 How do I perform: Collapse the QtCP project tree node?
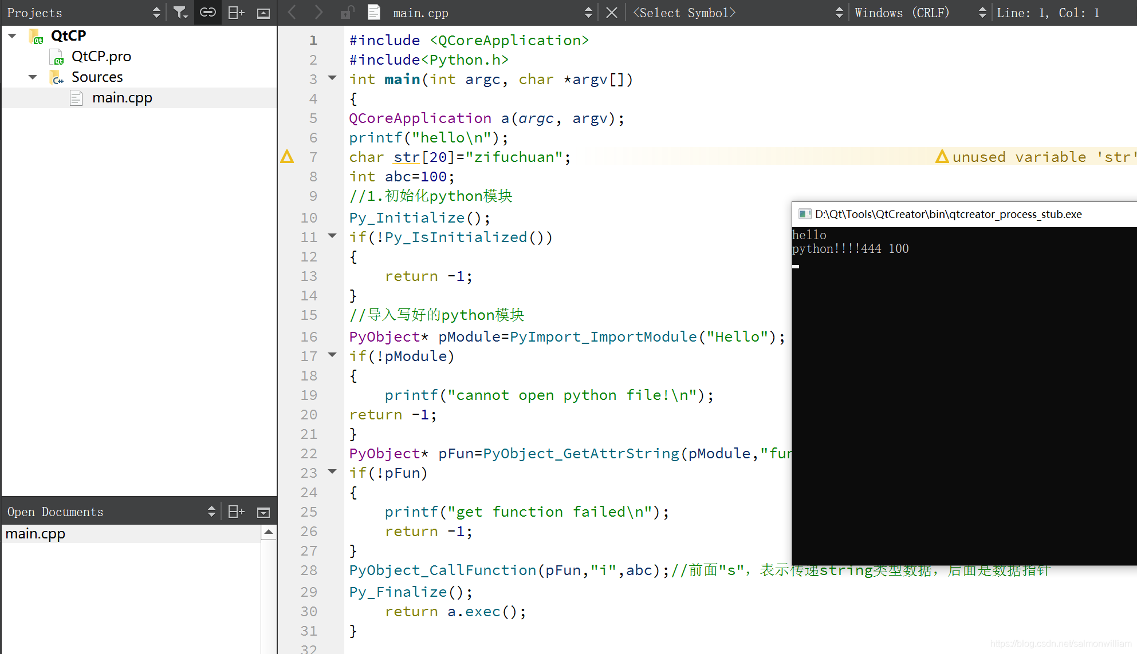(x=12, y=35)
